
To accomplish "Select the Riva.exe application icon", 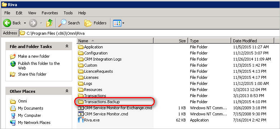I will point(81,120).
